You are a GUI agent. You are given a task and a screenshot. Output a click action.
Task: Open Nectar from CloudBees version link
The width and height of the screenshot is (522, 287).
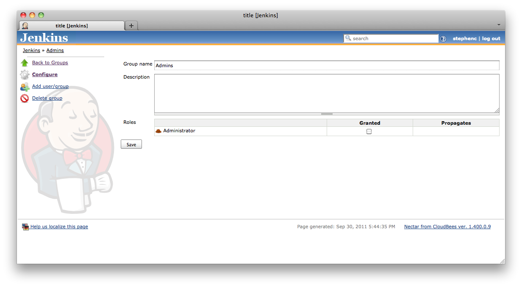[x=447, y=227]
